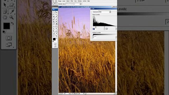The height and width of the screenshot is (95, 169).
Task: Select the Notes tool
Action: [x=54, y=34]
